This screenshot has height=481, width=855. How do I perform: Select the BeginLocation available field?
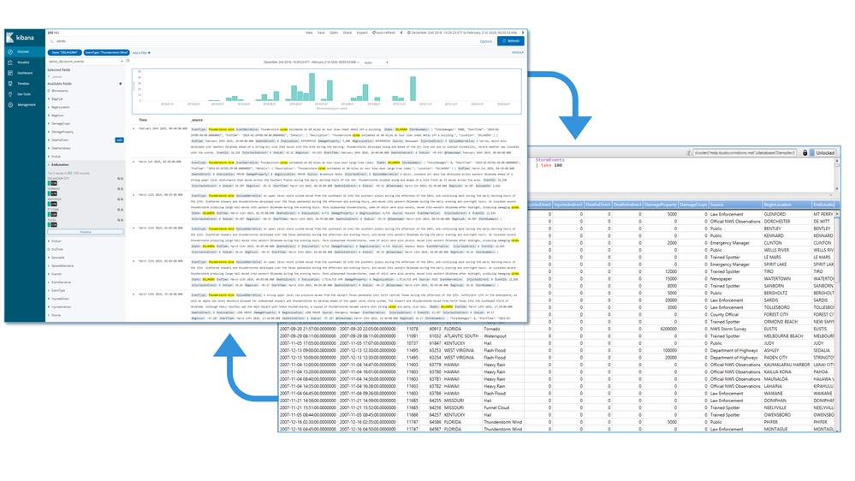(x=61, y=107)
